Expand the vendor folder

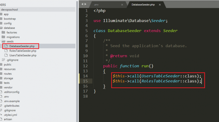(x=8, y=88)
